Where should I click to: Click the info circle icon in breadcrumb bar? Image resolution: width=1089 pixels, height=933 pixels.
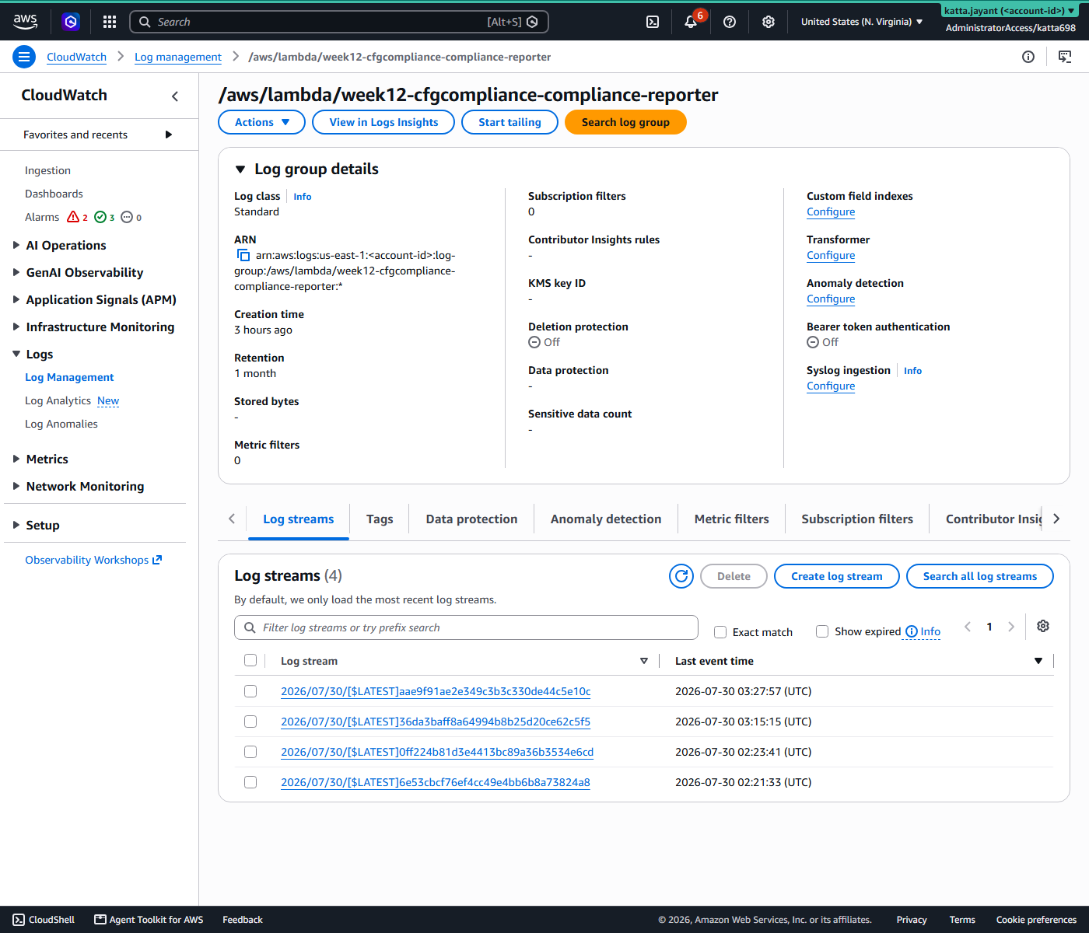point(1028,57)
